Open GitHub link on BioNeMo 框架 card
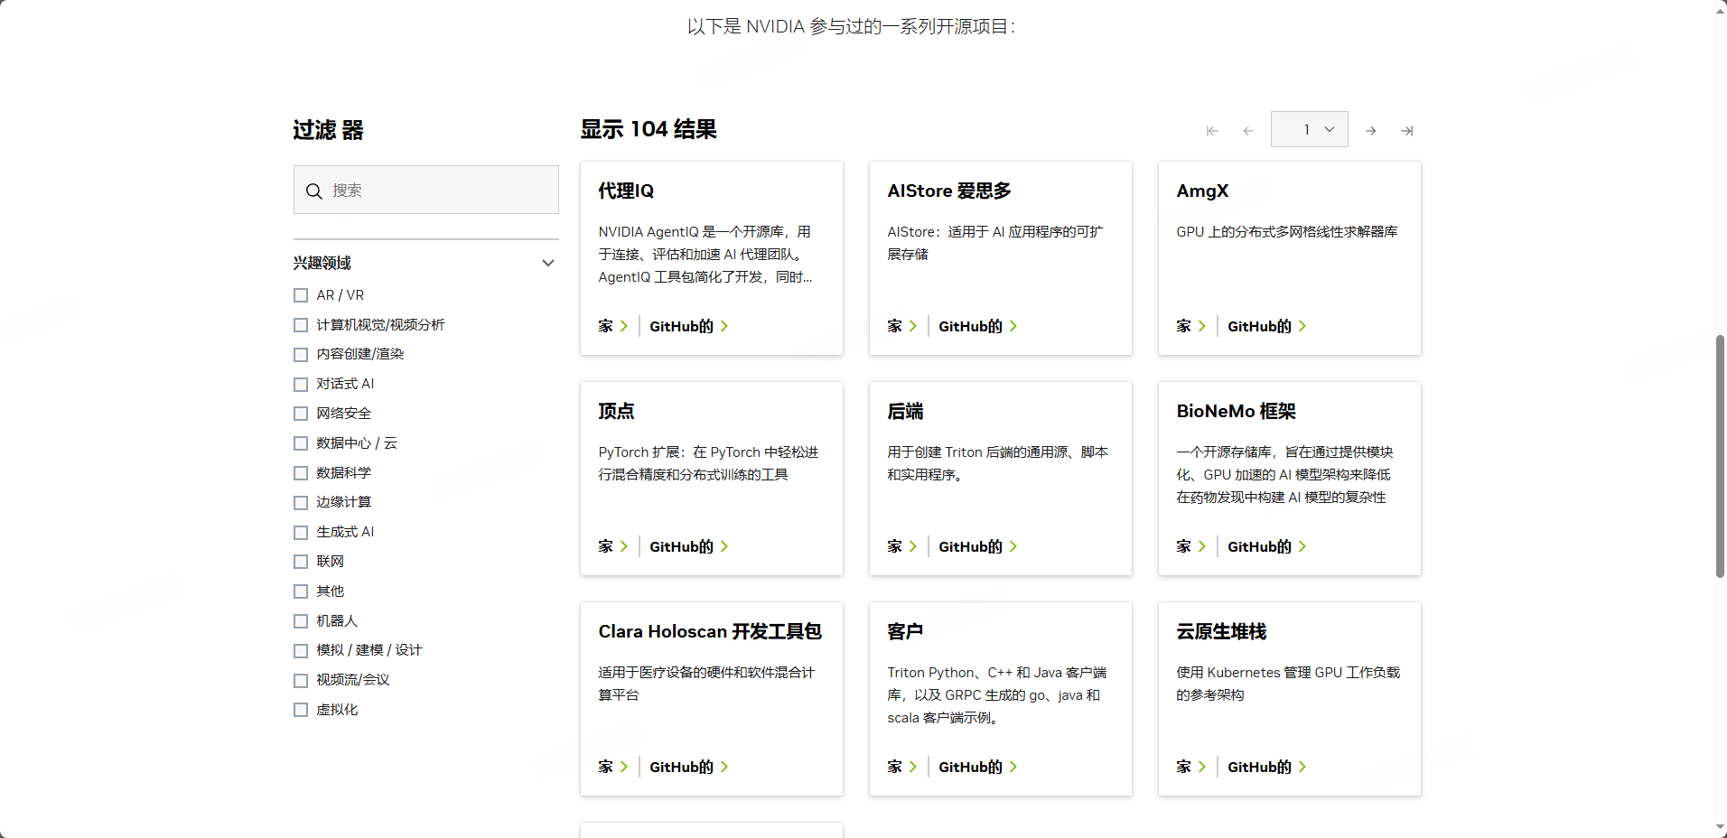1727x838 pixels. (x=1267, y=546)
